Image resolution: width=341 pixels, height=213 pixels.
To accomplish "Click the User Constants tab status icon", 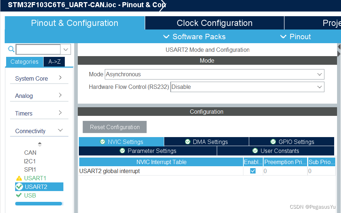I will point(255,151).
